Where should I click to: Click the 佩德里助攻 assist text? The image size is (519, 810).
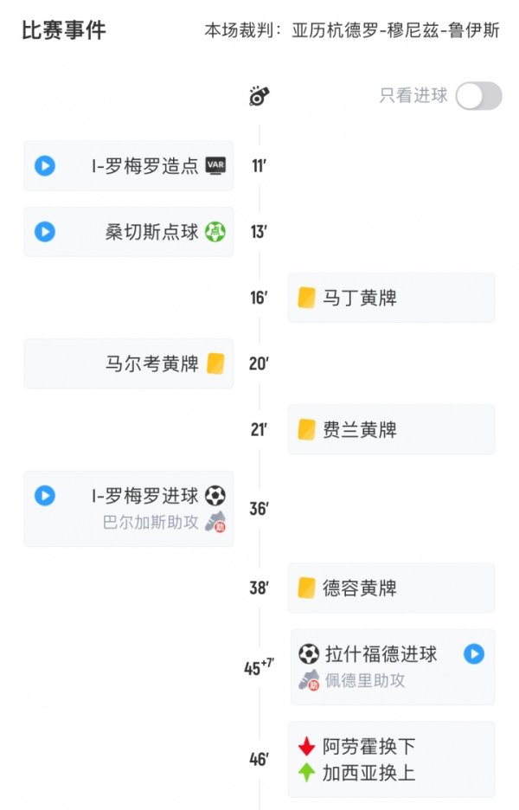point(365,680)
